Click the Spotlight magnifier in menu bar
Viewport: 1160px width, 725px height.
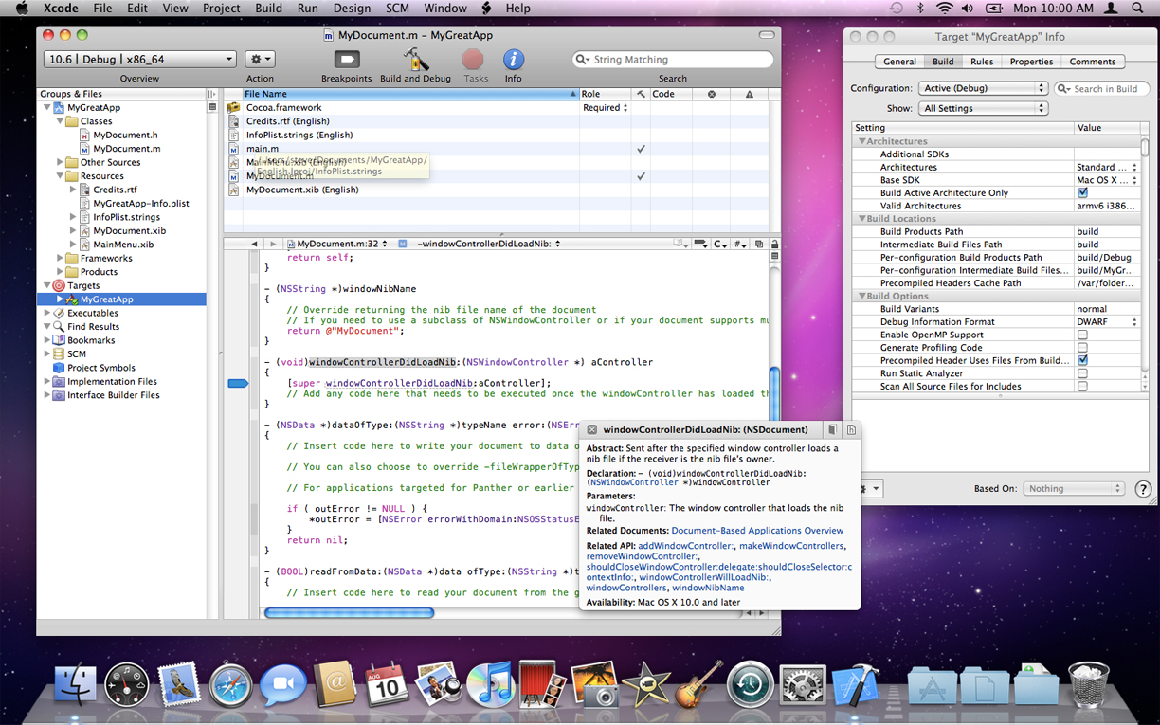pyautogui.click(x=1138, y=9)
